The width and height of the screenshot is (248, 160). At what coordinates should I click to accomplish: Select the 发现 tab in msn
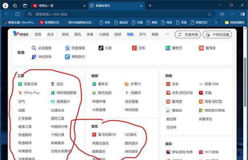coord(38,34)
